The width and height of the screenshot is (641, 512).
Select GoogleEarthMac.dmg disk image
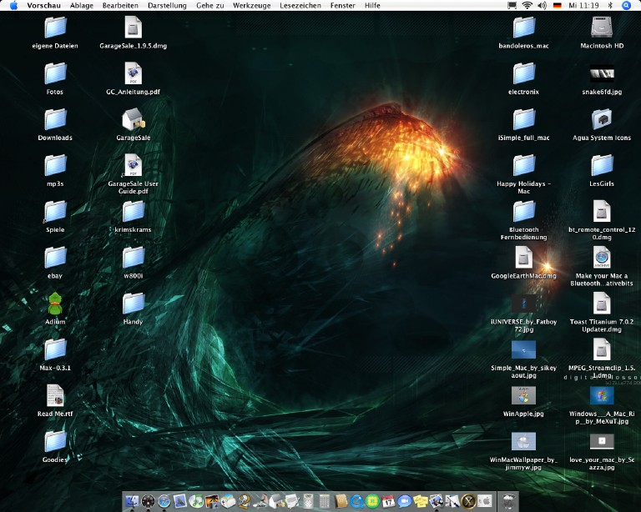click(523, 258)
